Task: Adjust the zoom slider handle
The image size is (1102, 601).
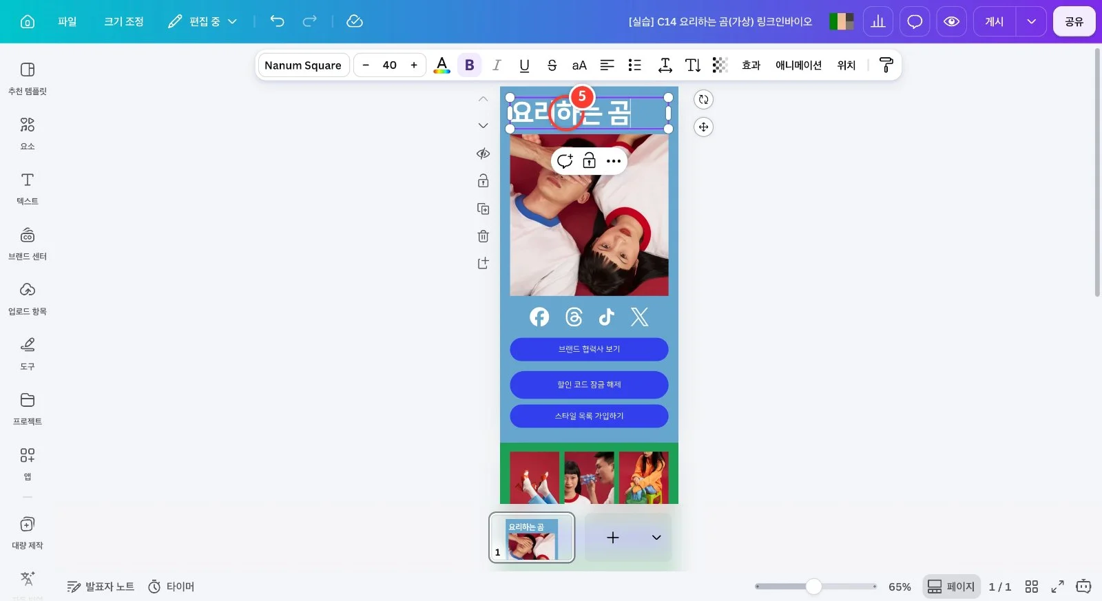Action: click(x=813, y=587)
